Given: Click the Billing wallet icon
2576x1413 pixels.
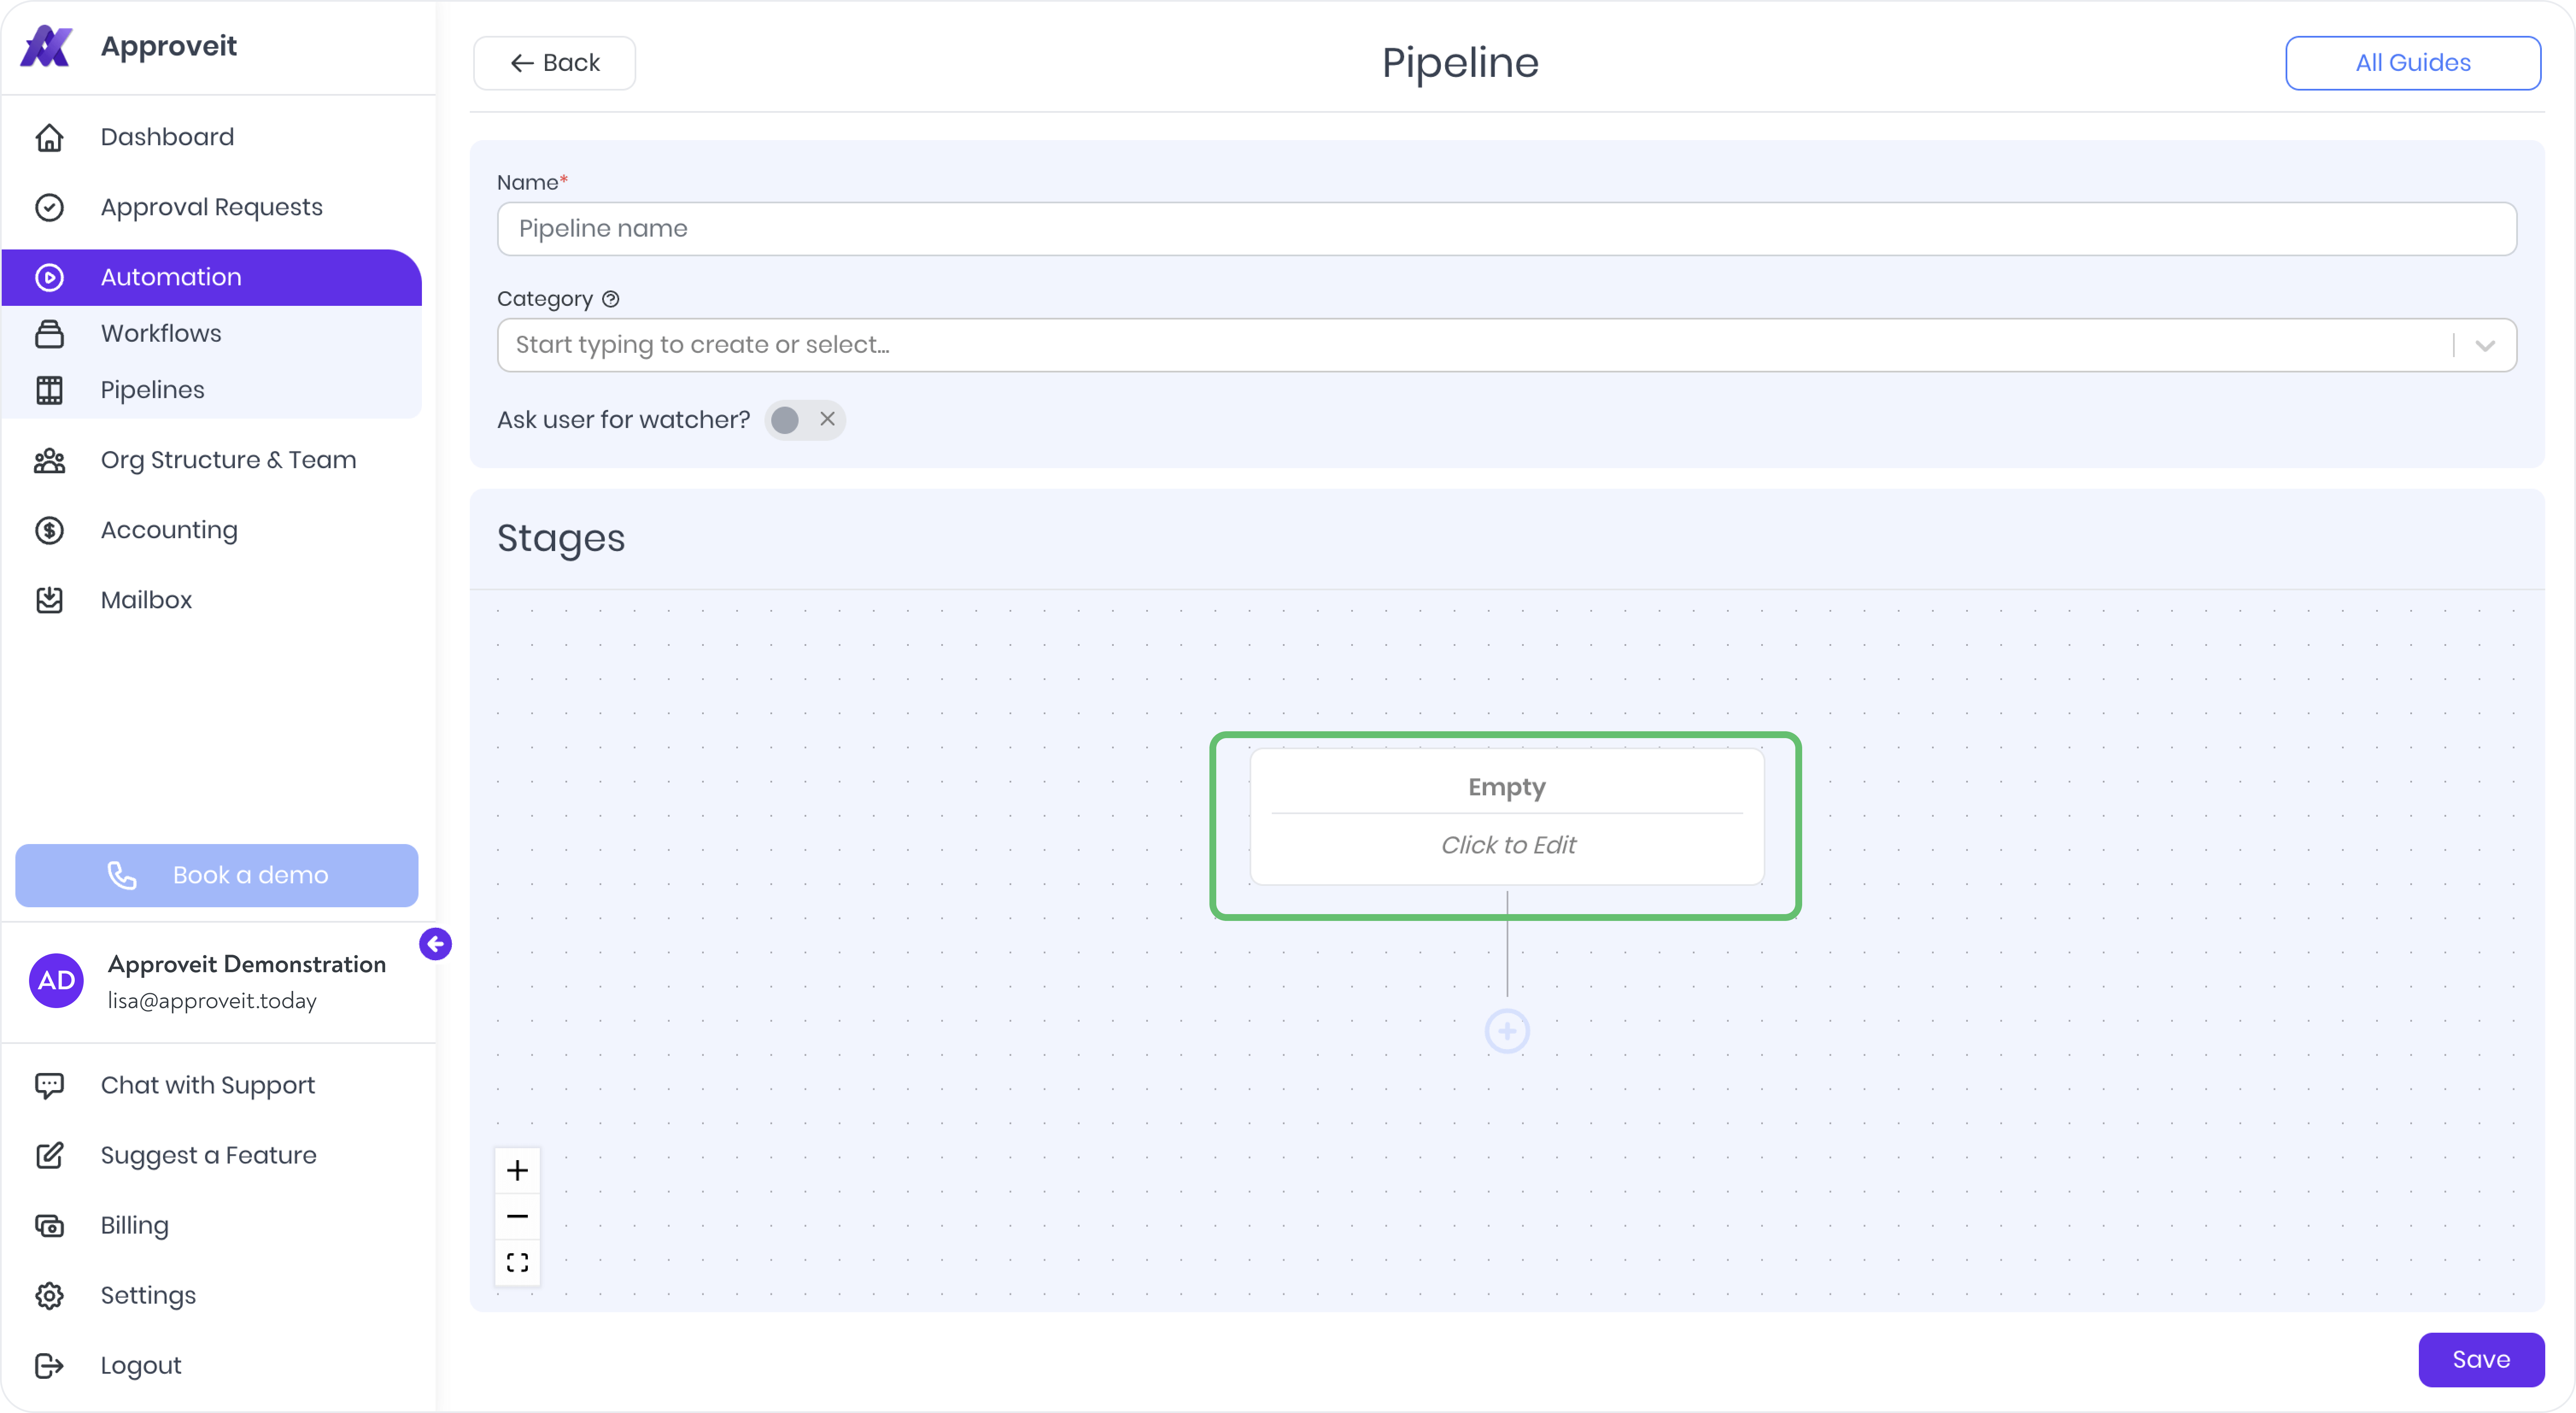Looking at the screenshot, I should (x=49, y=1225).
